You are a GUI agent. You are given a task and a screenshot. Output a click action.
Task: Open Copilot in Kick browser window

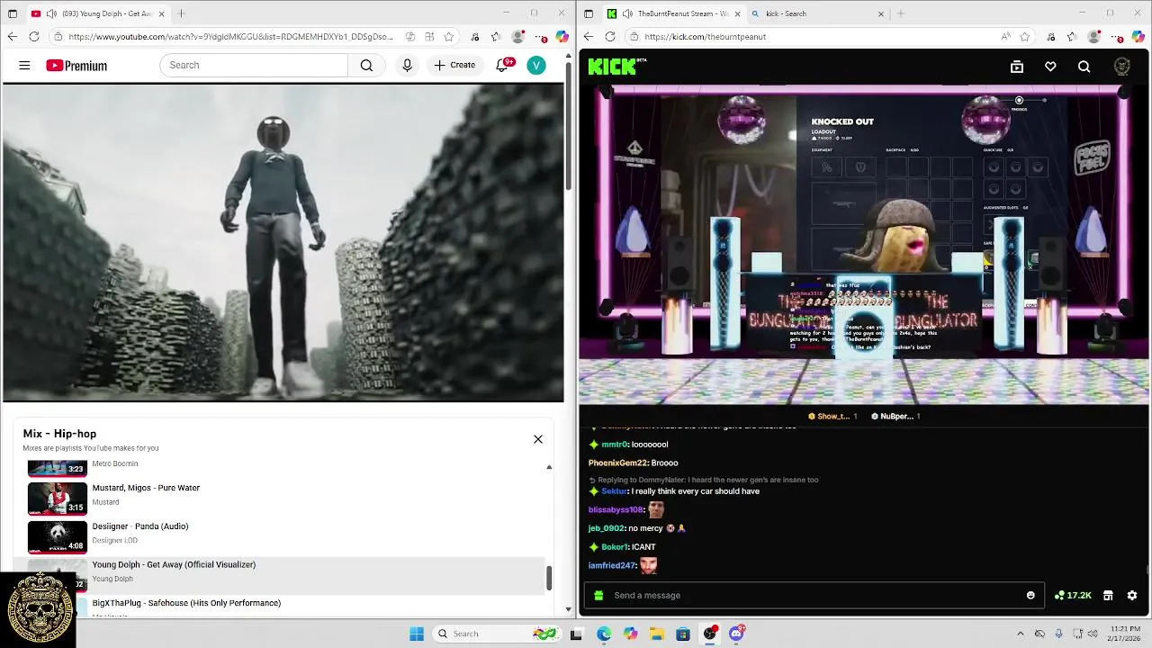[x=1140, y=37]
